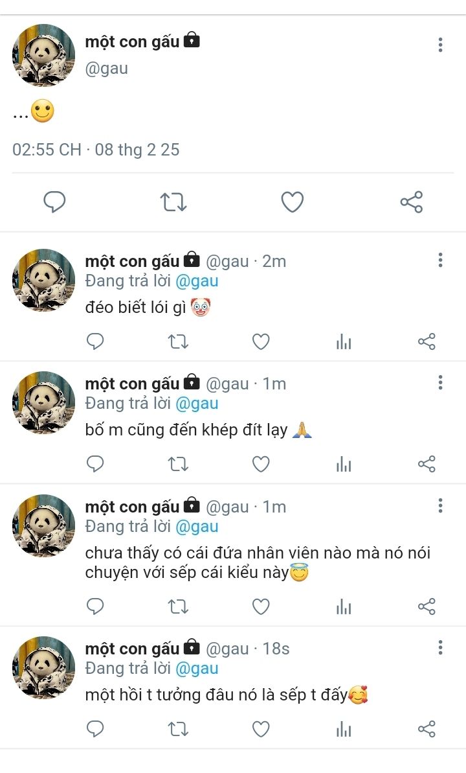Viewport: 466px width, 773px height.
Task: Click the 02:55 CH timestamp on main tweet
Action: point(47,150)
